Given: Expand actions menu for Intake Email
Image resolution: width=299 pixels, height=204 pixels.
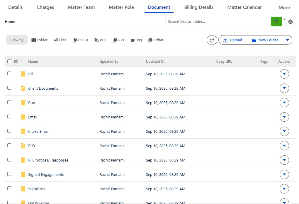Looking at the screenshot, I should [x=284, y=131].
